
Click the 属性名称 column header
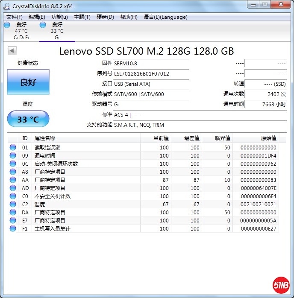point(45,138)
